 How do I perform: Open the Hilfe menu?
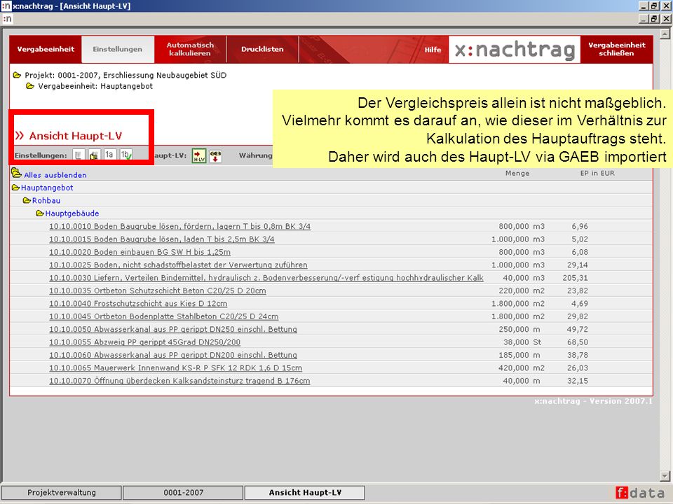tap(433, 50)
